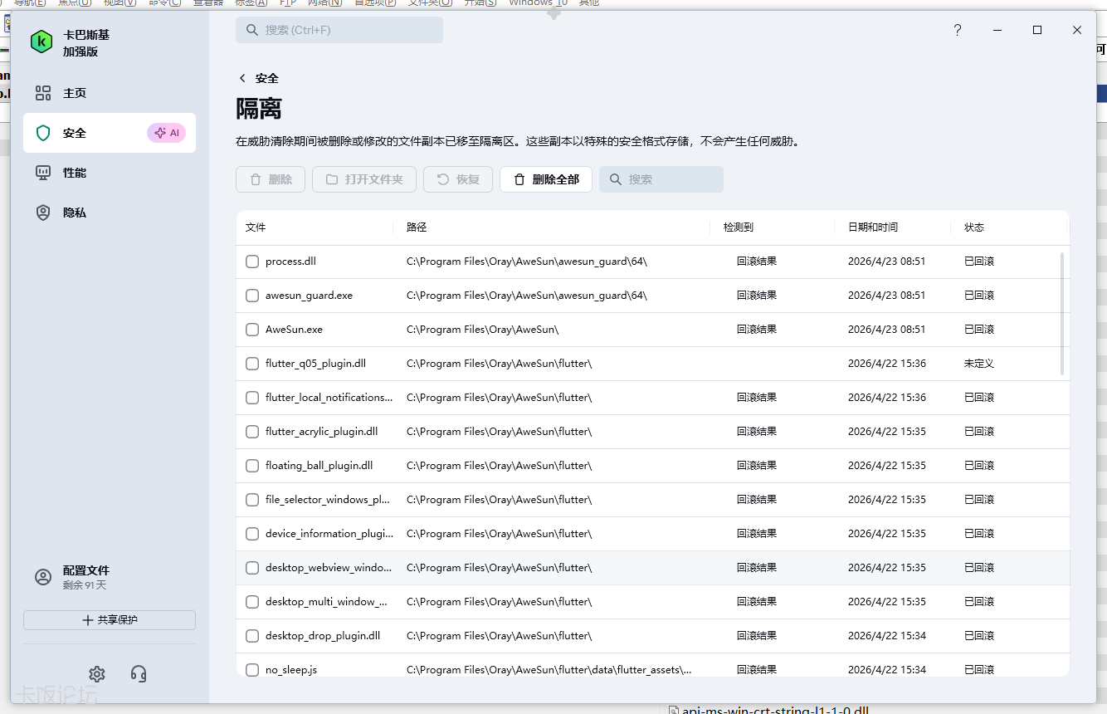Select the 安全 sidebar item
This screenshot has width=1107, height=714.
pos(110,133)
